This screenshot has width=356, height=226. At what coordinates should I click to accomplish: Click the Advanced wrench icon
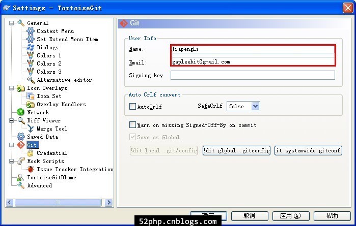pyautogui.click(x=21, y=185)
